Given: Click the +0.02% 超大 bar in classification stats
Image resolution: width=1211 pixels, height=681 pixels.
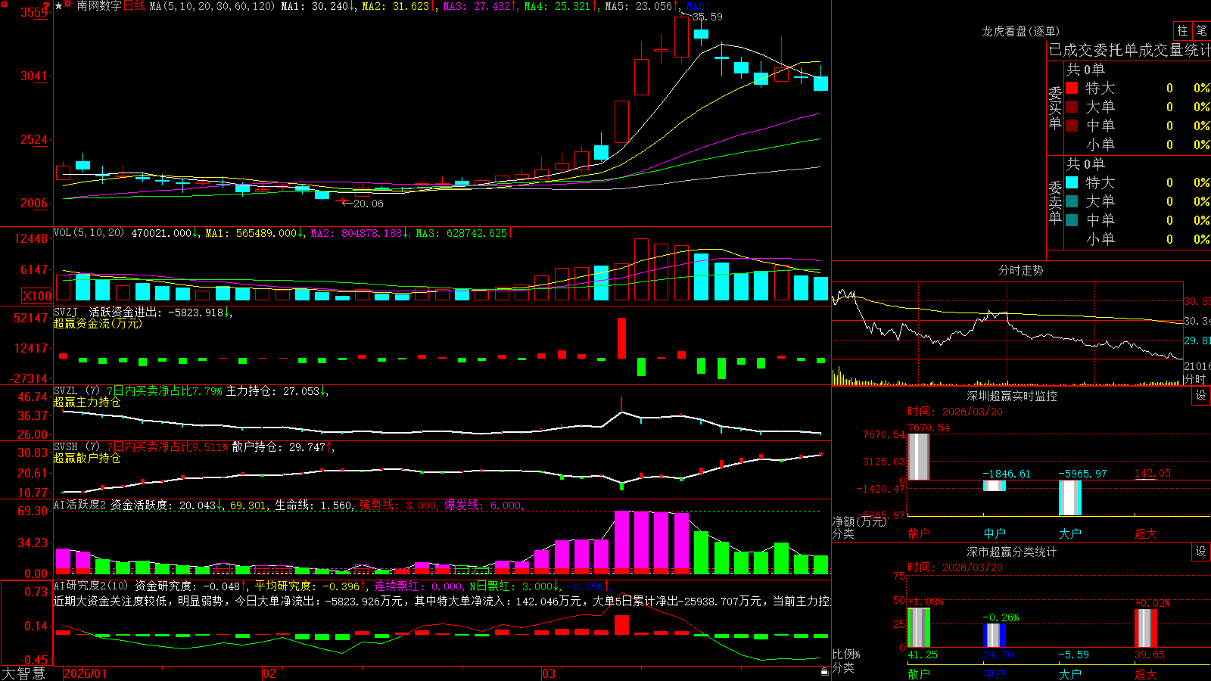Looking at the screenshot, I should click(1146, 628).
